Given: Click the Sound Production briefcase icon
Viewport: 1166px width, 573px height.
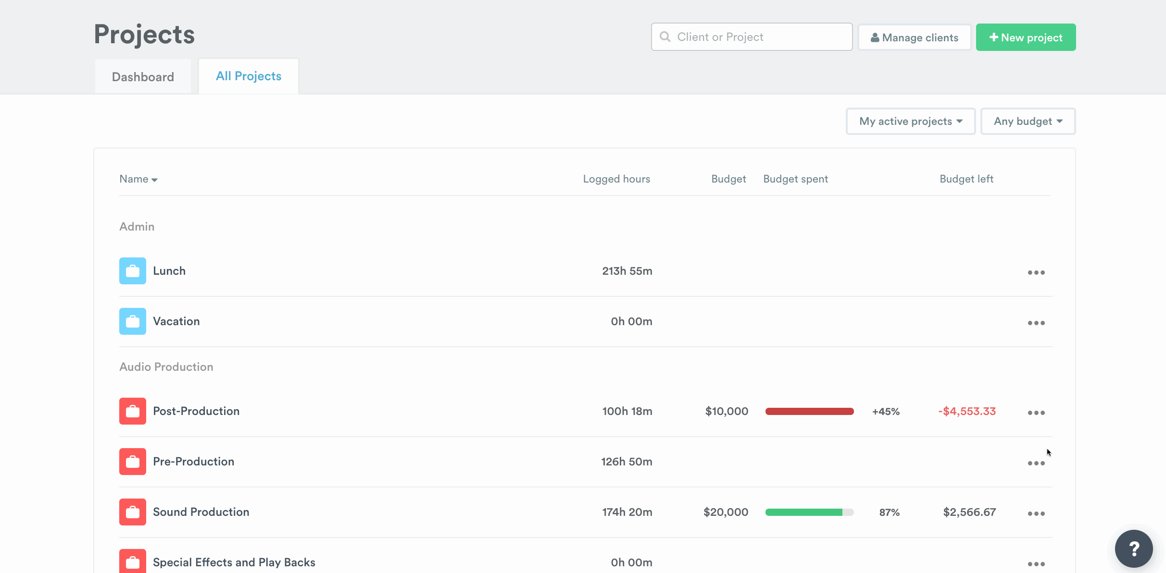Looking at the screenshot, I should 132,512.
